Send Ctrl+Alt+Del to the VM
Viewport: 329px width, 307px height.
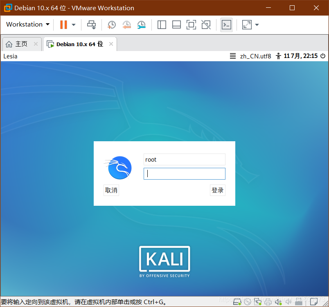pos(92,24)
